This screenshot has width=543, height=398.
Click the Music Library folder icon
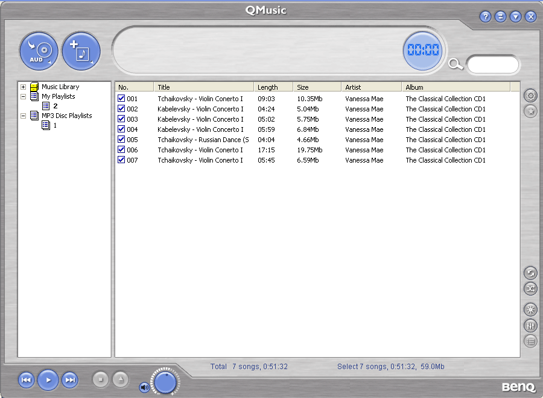[34, 87]
